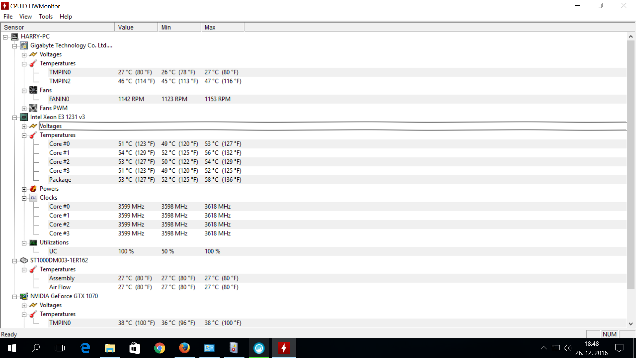The width and height of the screenshot is (636, 358).
Task: Click the Intel Xeon CPU chip icon
Action: 24,117
